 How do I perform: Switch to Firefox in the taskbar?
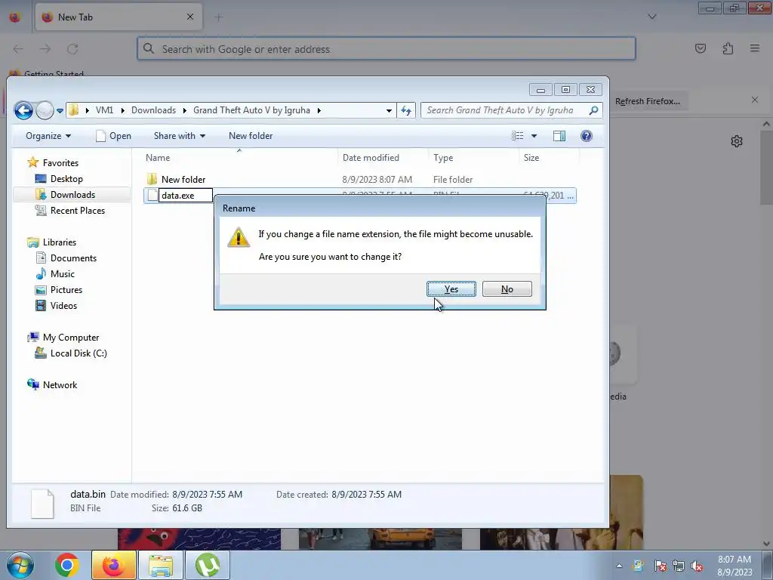[x=113, y=565]
